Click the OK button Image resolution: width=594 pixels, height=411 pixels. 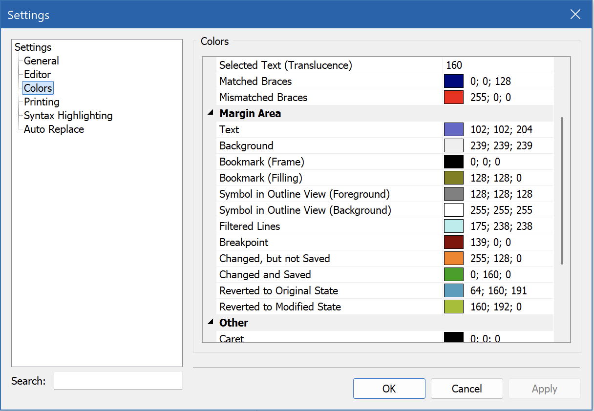(389, 389)
